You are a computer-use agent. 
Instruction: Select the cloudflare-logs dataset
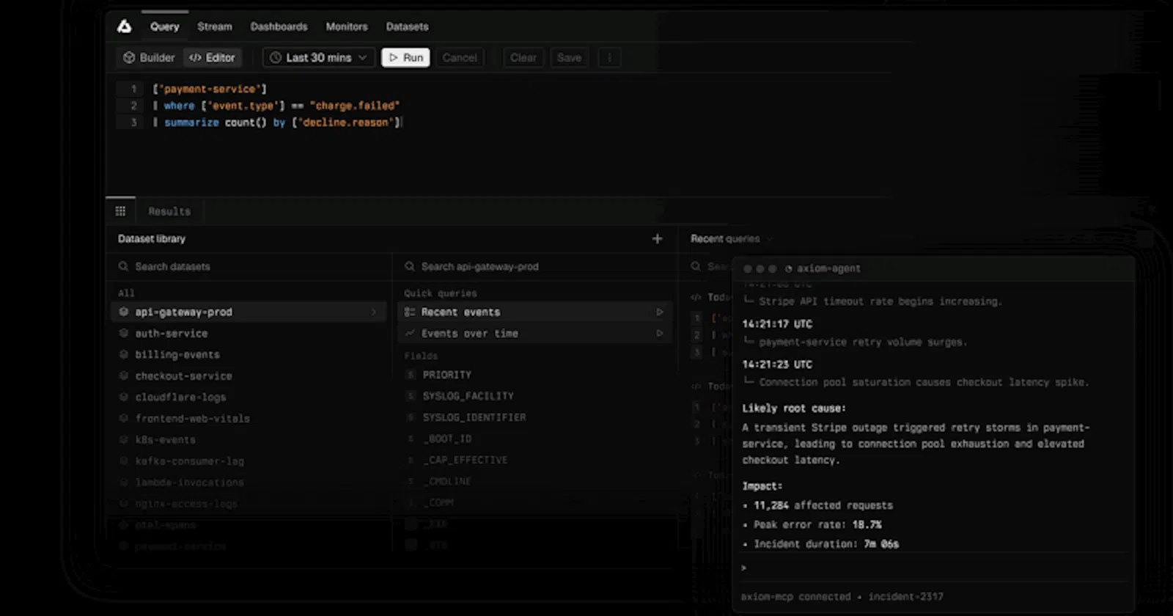pyautogui.click(x=248, y=397)
